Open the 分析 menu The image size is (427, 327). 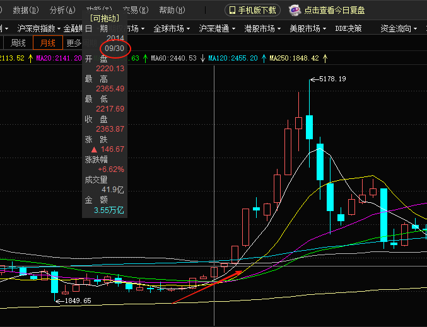(61, 10)
